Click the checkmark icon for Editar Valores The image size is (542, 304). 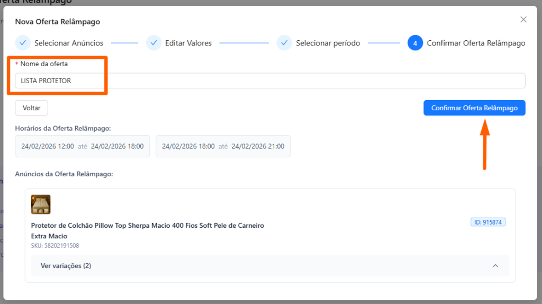tap(153, 43)
